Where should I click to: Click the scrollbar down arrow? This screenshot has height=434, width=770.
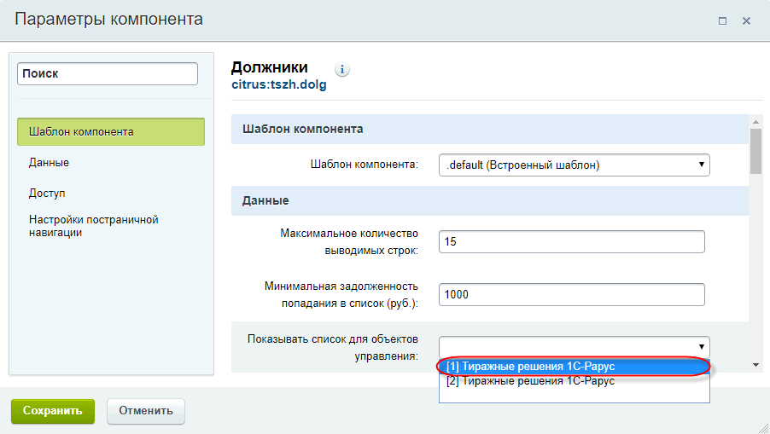pos(755,365)
